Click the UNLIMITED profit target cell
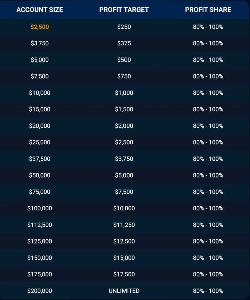Image resolution: width=250 pixels, height=300 pixels. click(x=124, y=291)
